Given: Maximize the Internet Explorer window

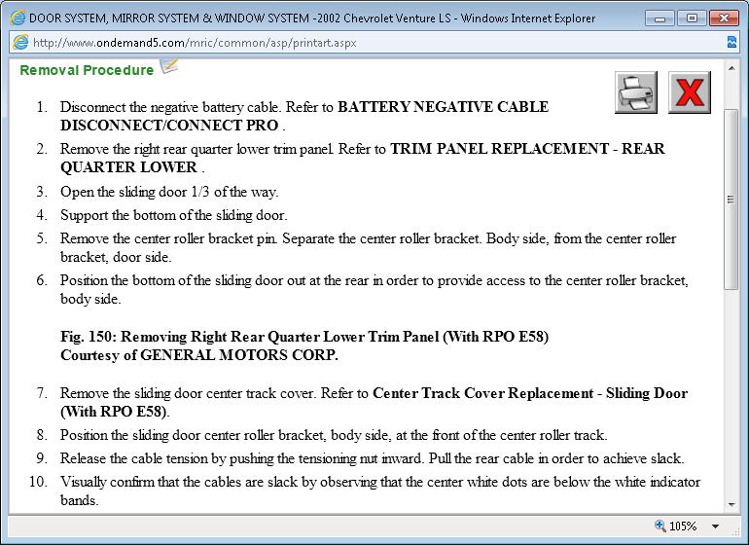Looking at the screenshot, I should (692, 18).
